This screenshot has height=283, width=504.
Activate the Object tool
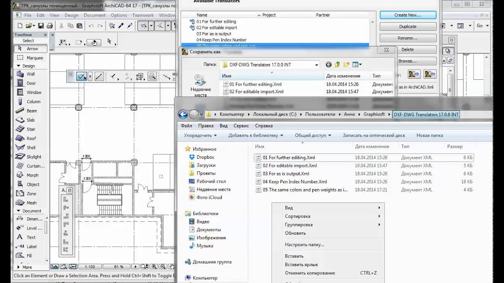pyautogui.click(x=31, y=184)
